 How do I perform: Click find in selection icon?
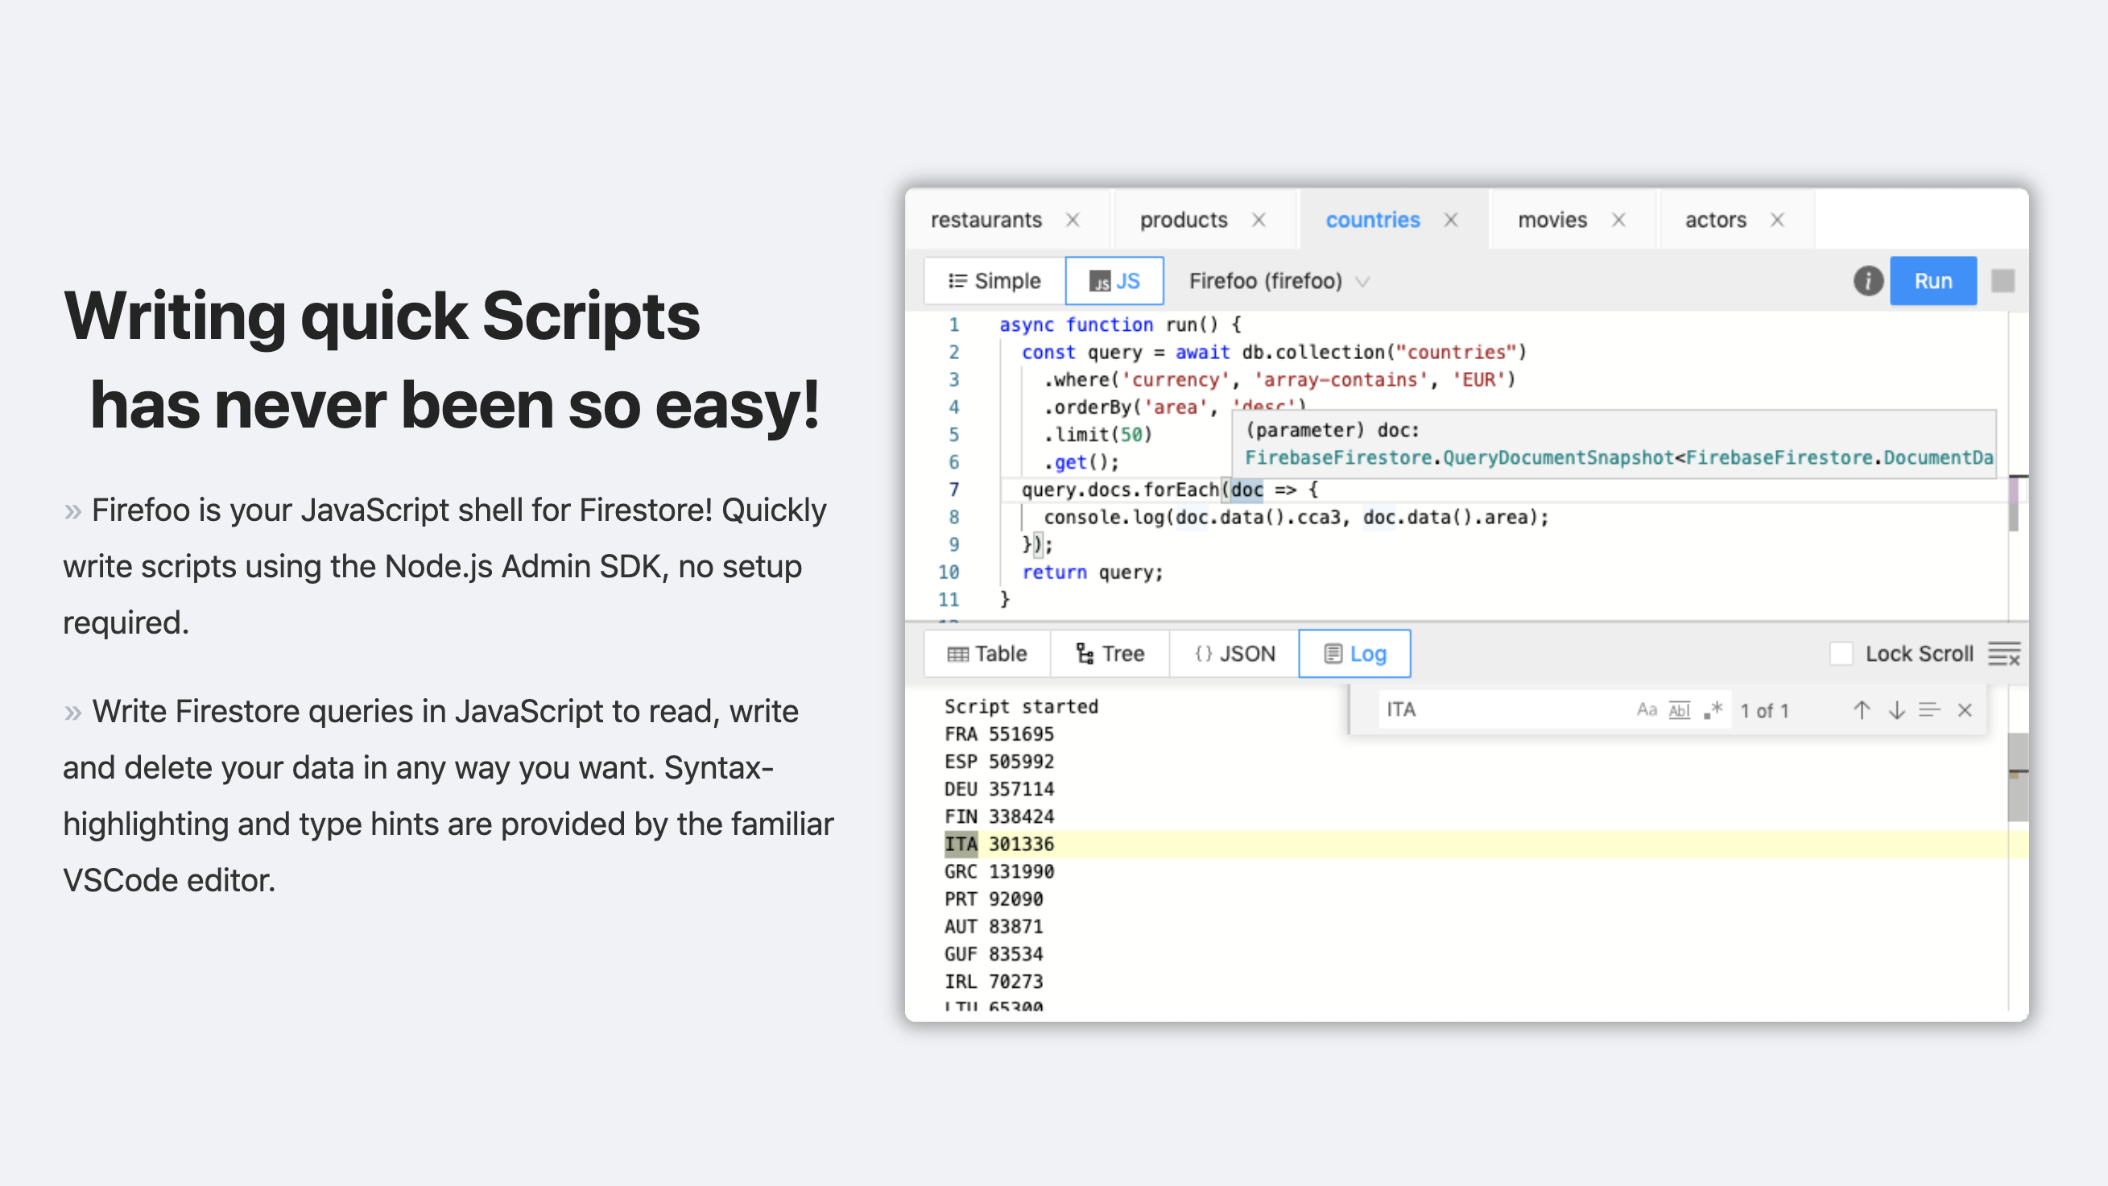click(x=1929, y=709)
